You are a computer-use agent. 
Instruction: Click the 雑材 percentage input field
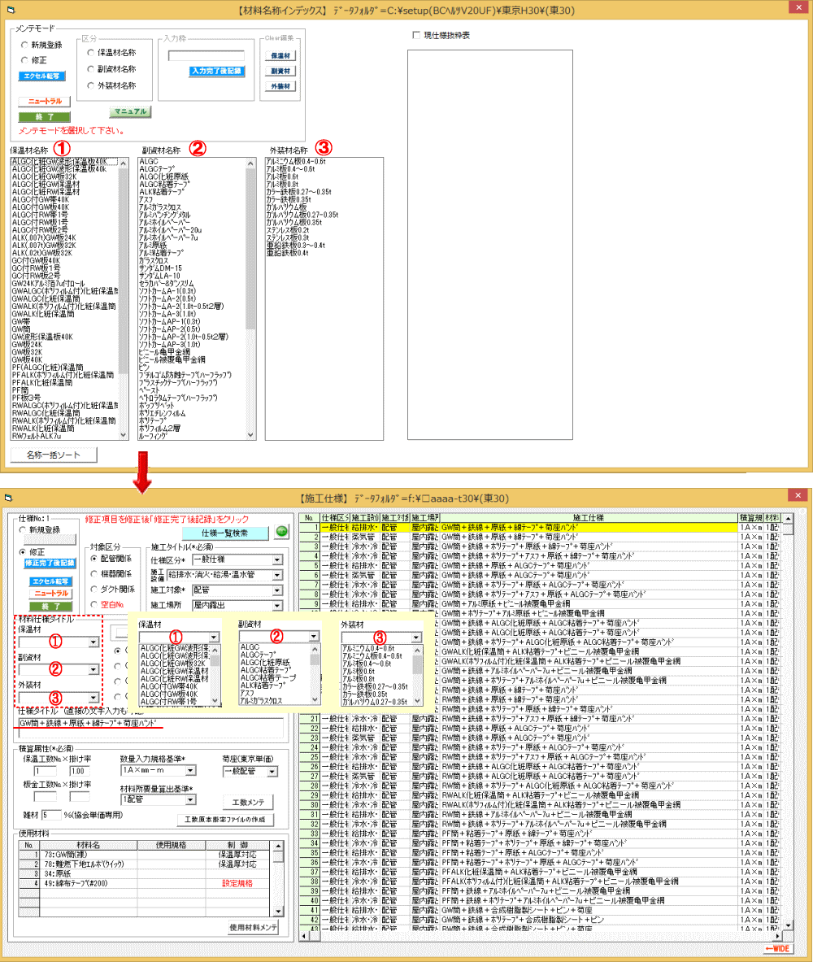51,816
